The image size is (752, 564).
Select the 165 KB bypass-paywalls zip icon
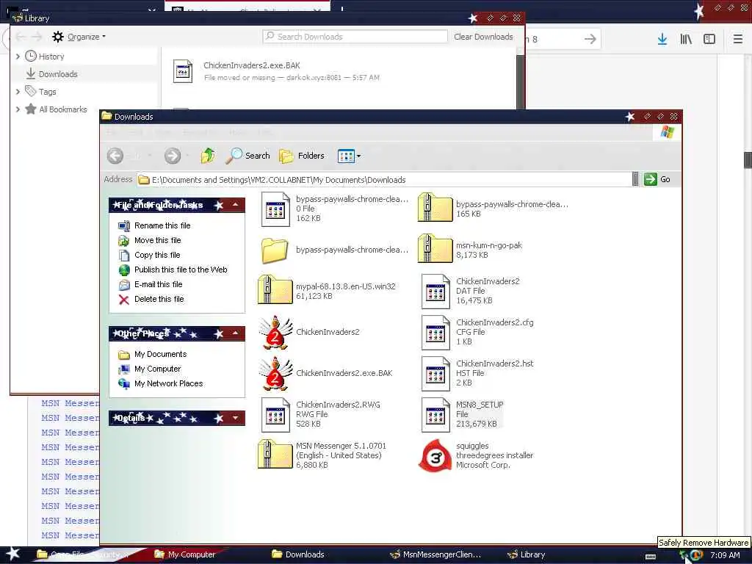[435, 208]
